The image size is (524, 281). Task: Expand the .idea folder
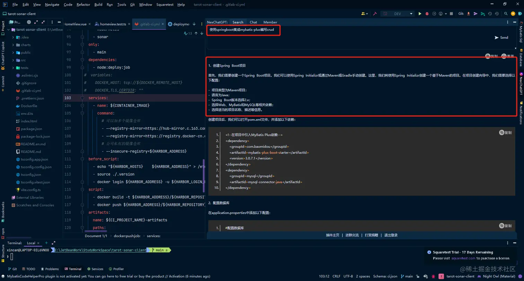[x=13, y=37]
